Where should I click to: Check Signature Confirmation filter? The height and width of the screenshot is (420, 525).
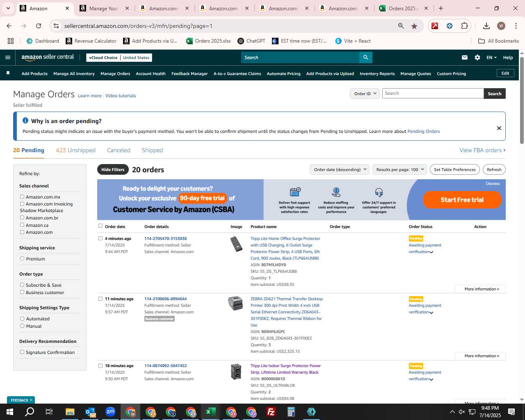click(22, 352)
